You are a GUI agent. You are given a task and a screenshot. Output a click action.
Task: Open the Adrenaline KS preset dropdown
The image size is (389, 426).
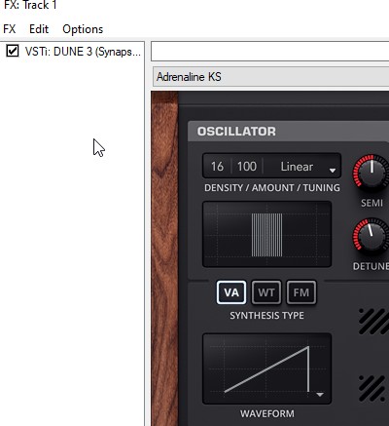pyautogui.click(x=270, y=77)
